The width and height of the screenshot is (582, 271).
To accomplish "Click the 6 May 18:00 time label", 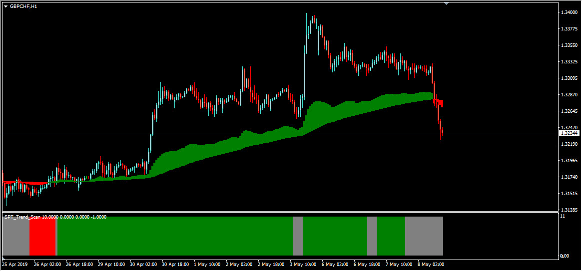I will (x=367, y=265).
